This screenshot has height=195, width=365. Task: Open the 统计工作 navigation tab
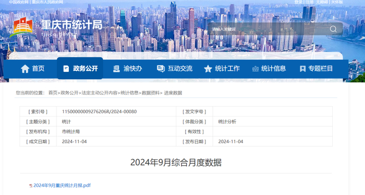[x=222, y=69]
